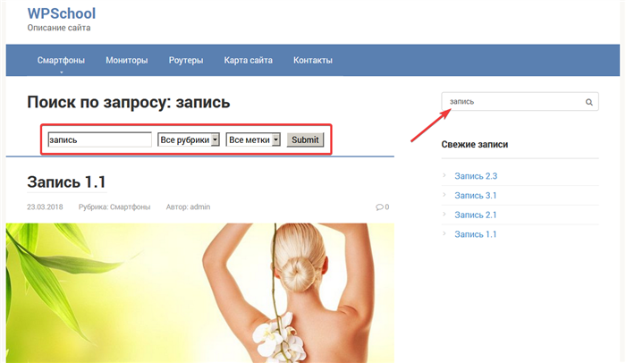Image resolution: width=626 pixels, height=363 pixels.
Task: Go to the Мониторы menu section
Action: tap(127, 60)
